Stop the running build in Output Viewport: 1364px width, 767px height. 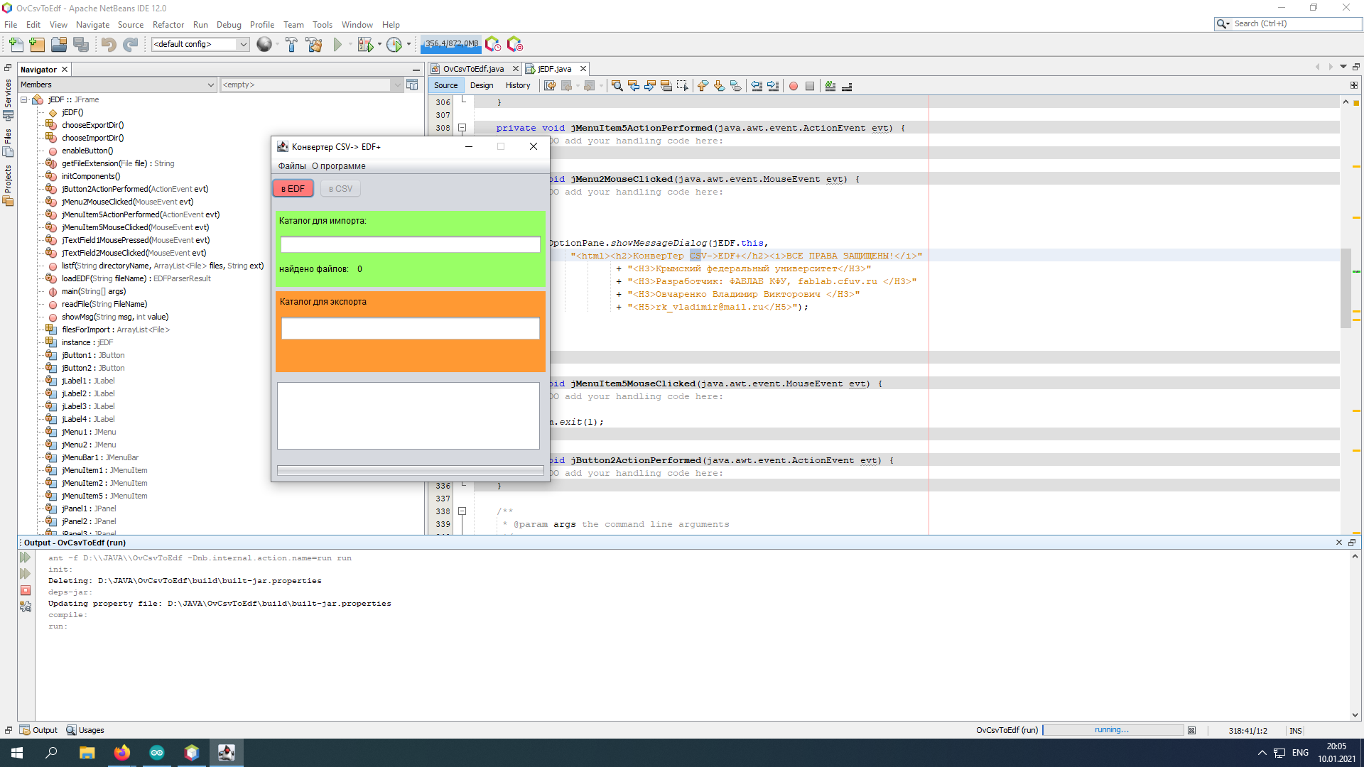point(26,590)
